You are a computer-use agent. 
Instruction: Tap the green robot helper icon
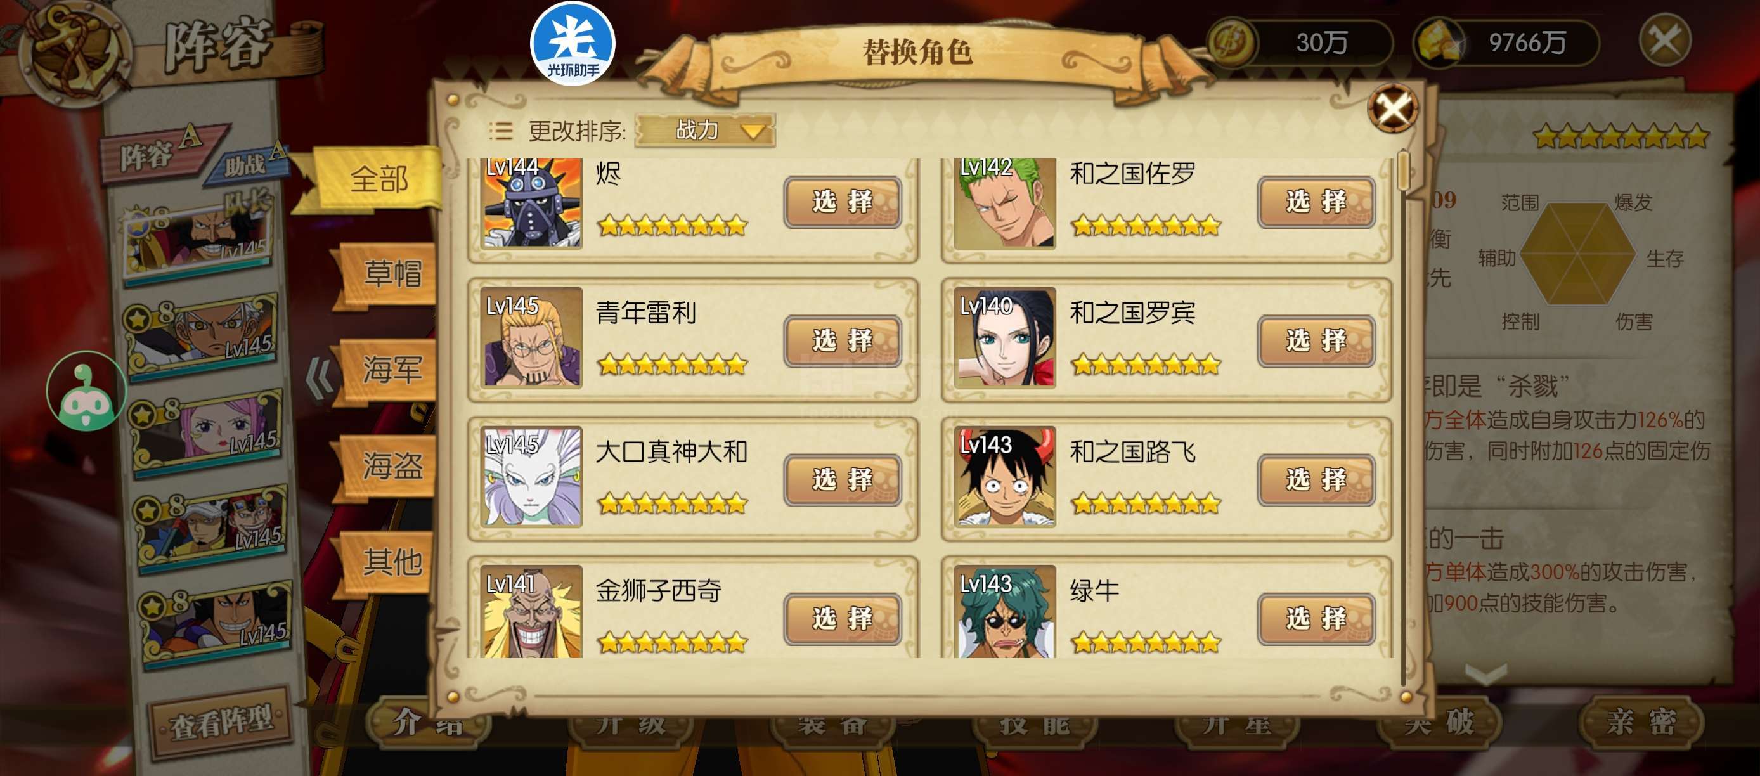pos(86,391)
